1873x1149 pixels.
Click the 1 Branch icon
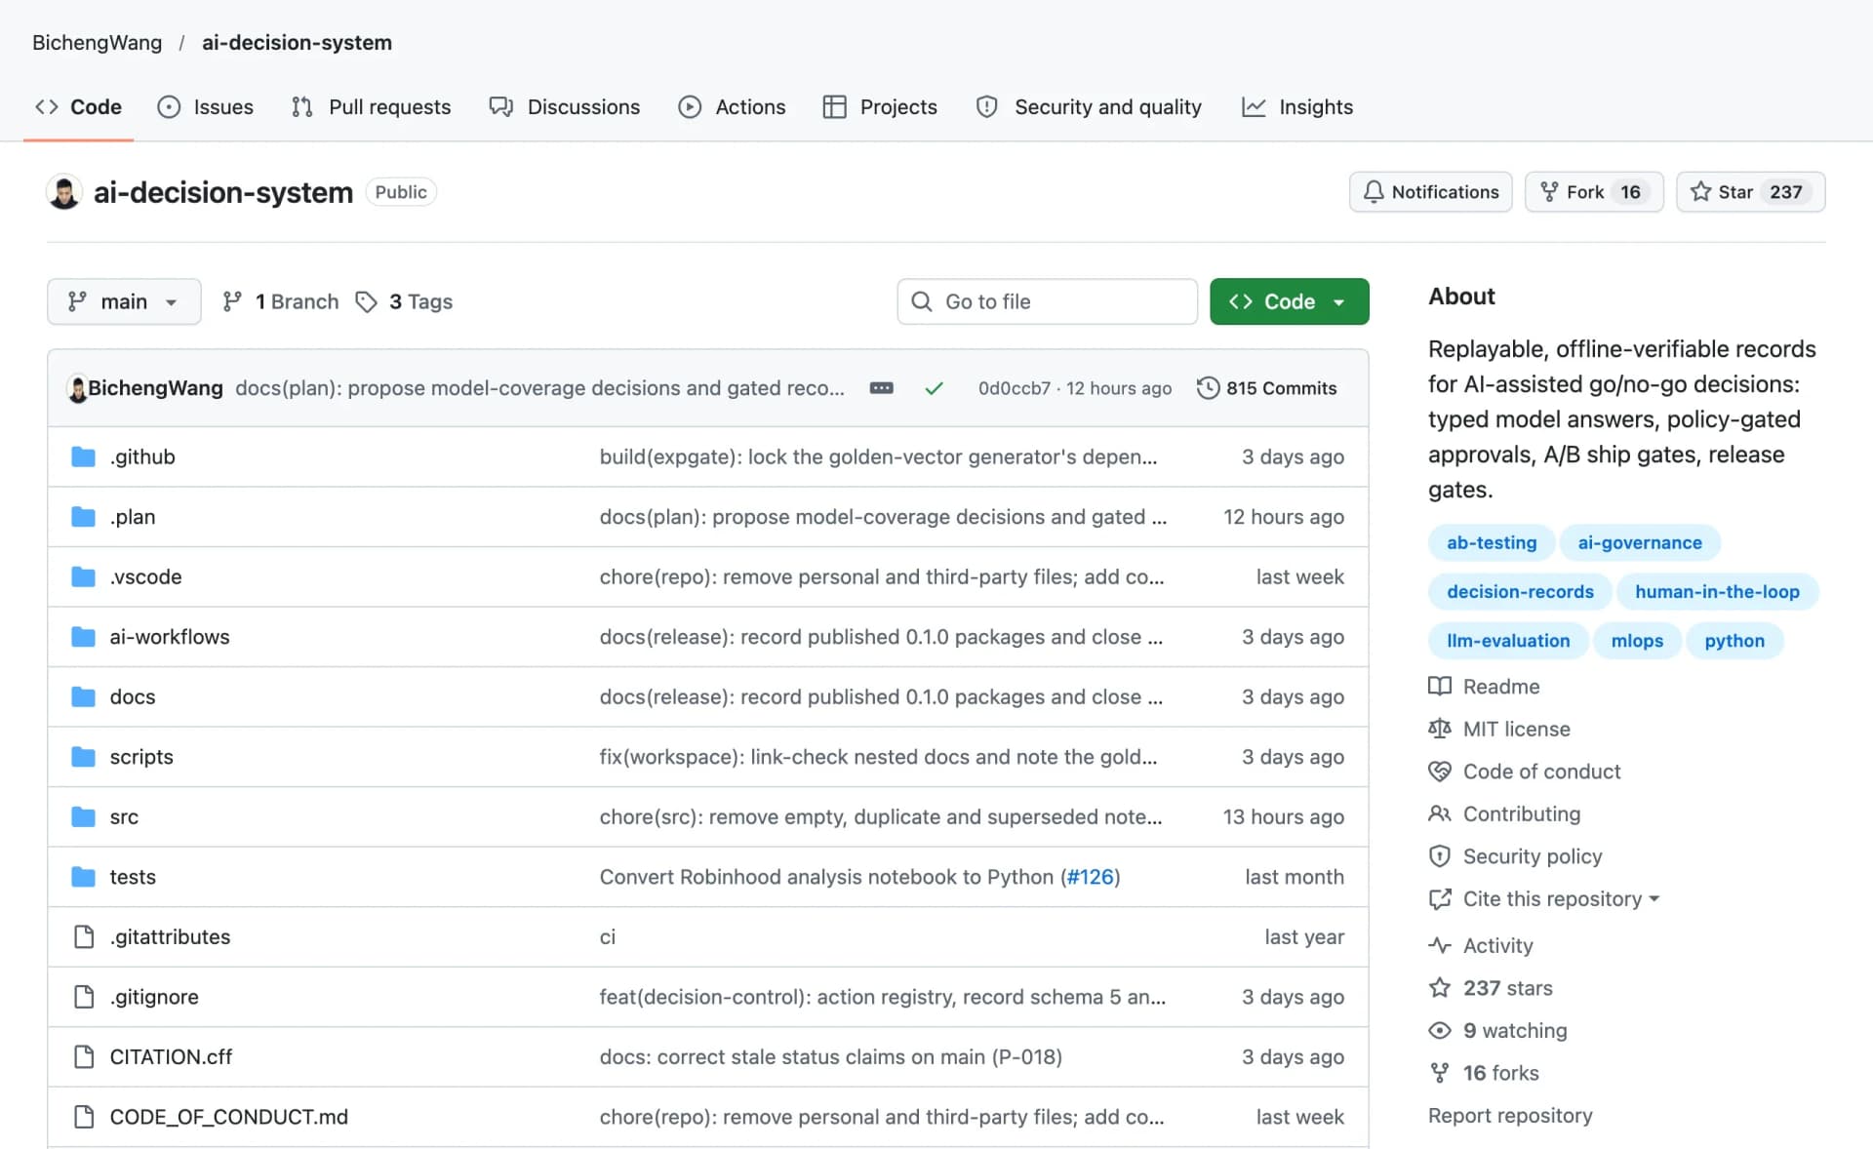231,302
